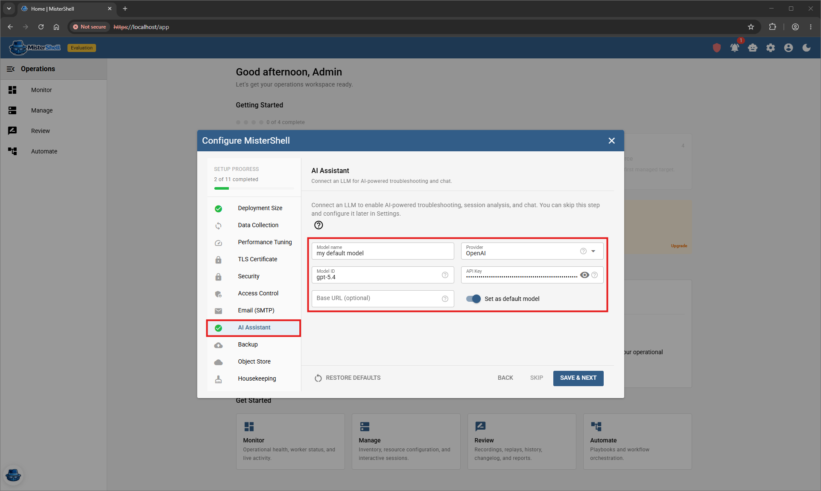Click the Evaluation badge
821x491 pixels.
tap(82, 48)
